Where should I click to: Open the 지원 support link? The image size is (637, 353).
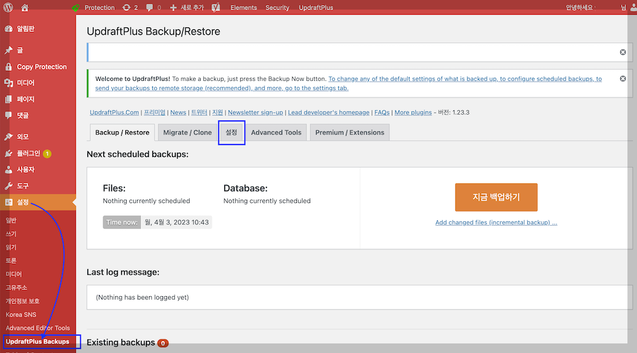click(x=217, y=113)
